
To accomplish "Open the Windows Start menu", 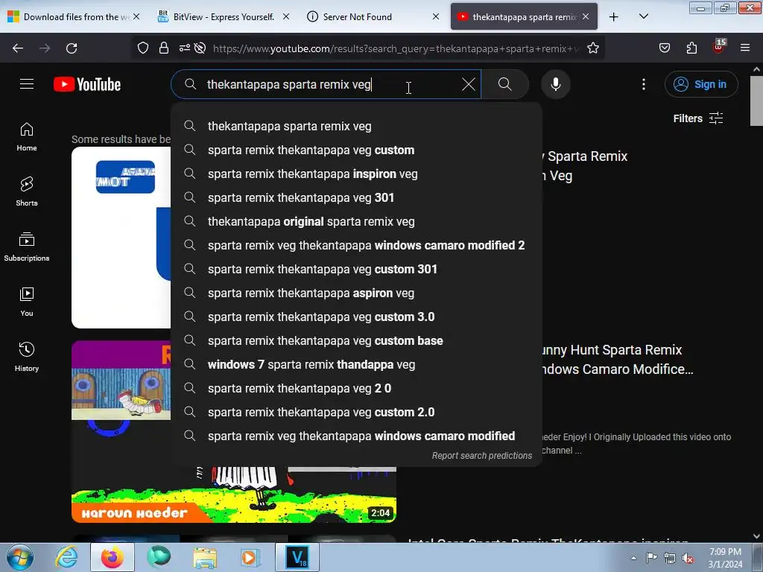I will point(20,557).
